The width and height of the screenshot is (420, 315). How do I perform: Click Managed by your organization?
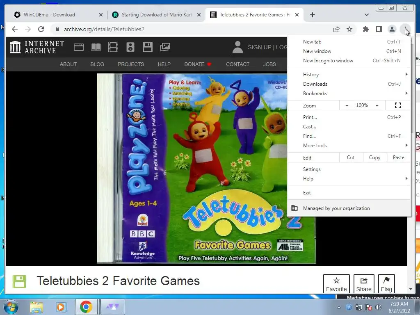[x=349, y=208]
